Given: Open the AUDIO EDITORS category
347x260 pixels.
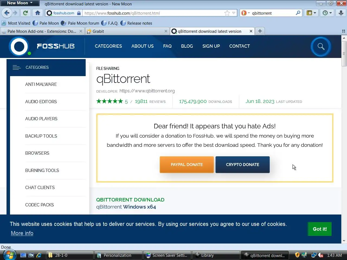Looking at the screenshot, I should tap(41, 102).
